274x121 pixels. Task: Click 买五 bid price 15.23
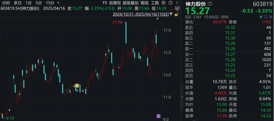click(230, 76)
